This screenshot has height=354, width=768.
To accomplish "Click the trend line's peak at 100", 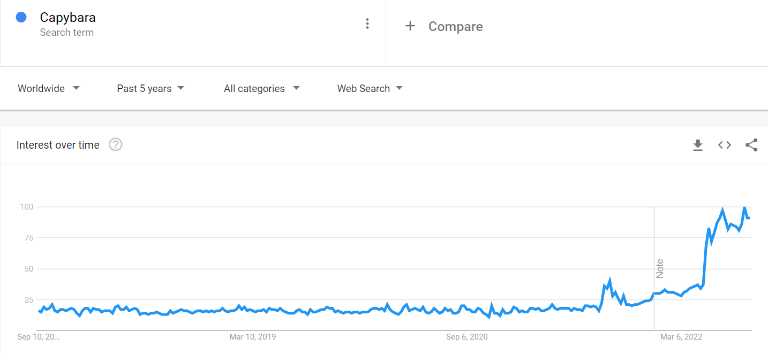I will (x=744, y=207).
